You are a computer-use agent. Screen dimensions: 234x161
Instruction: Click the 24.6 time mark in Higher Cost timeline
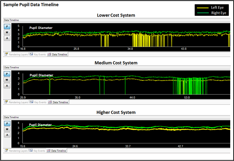(x=75, y=146)
